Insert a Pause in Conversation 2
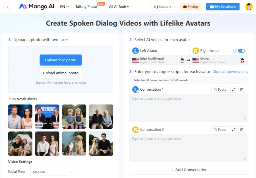256x178 pixels. pos(220,130)
